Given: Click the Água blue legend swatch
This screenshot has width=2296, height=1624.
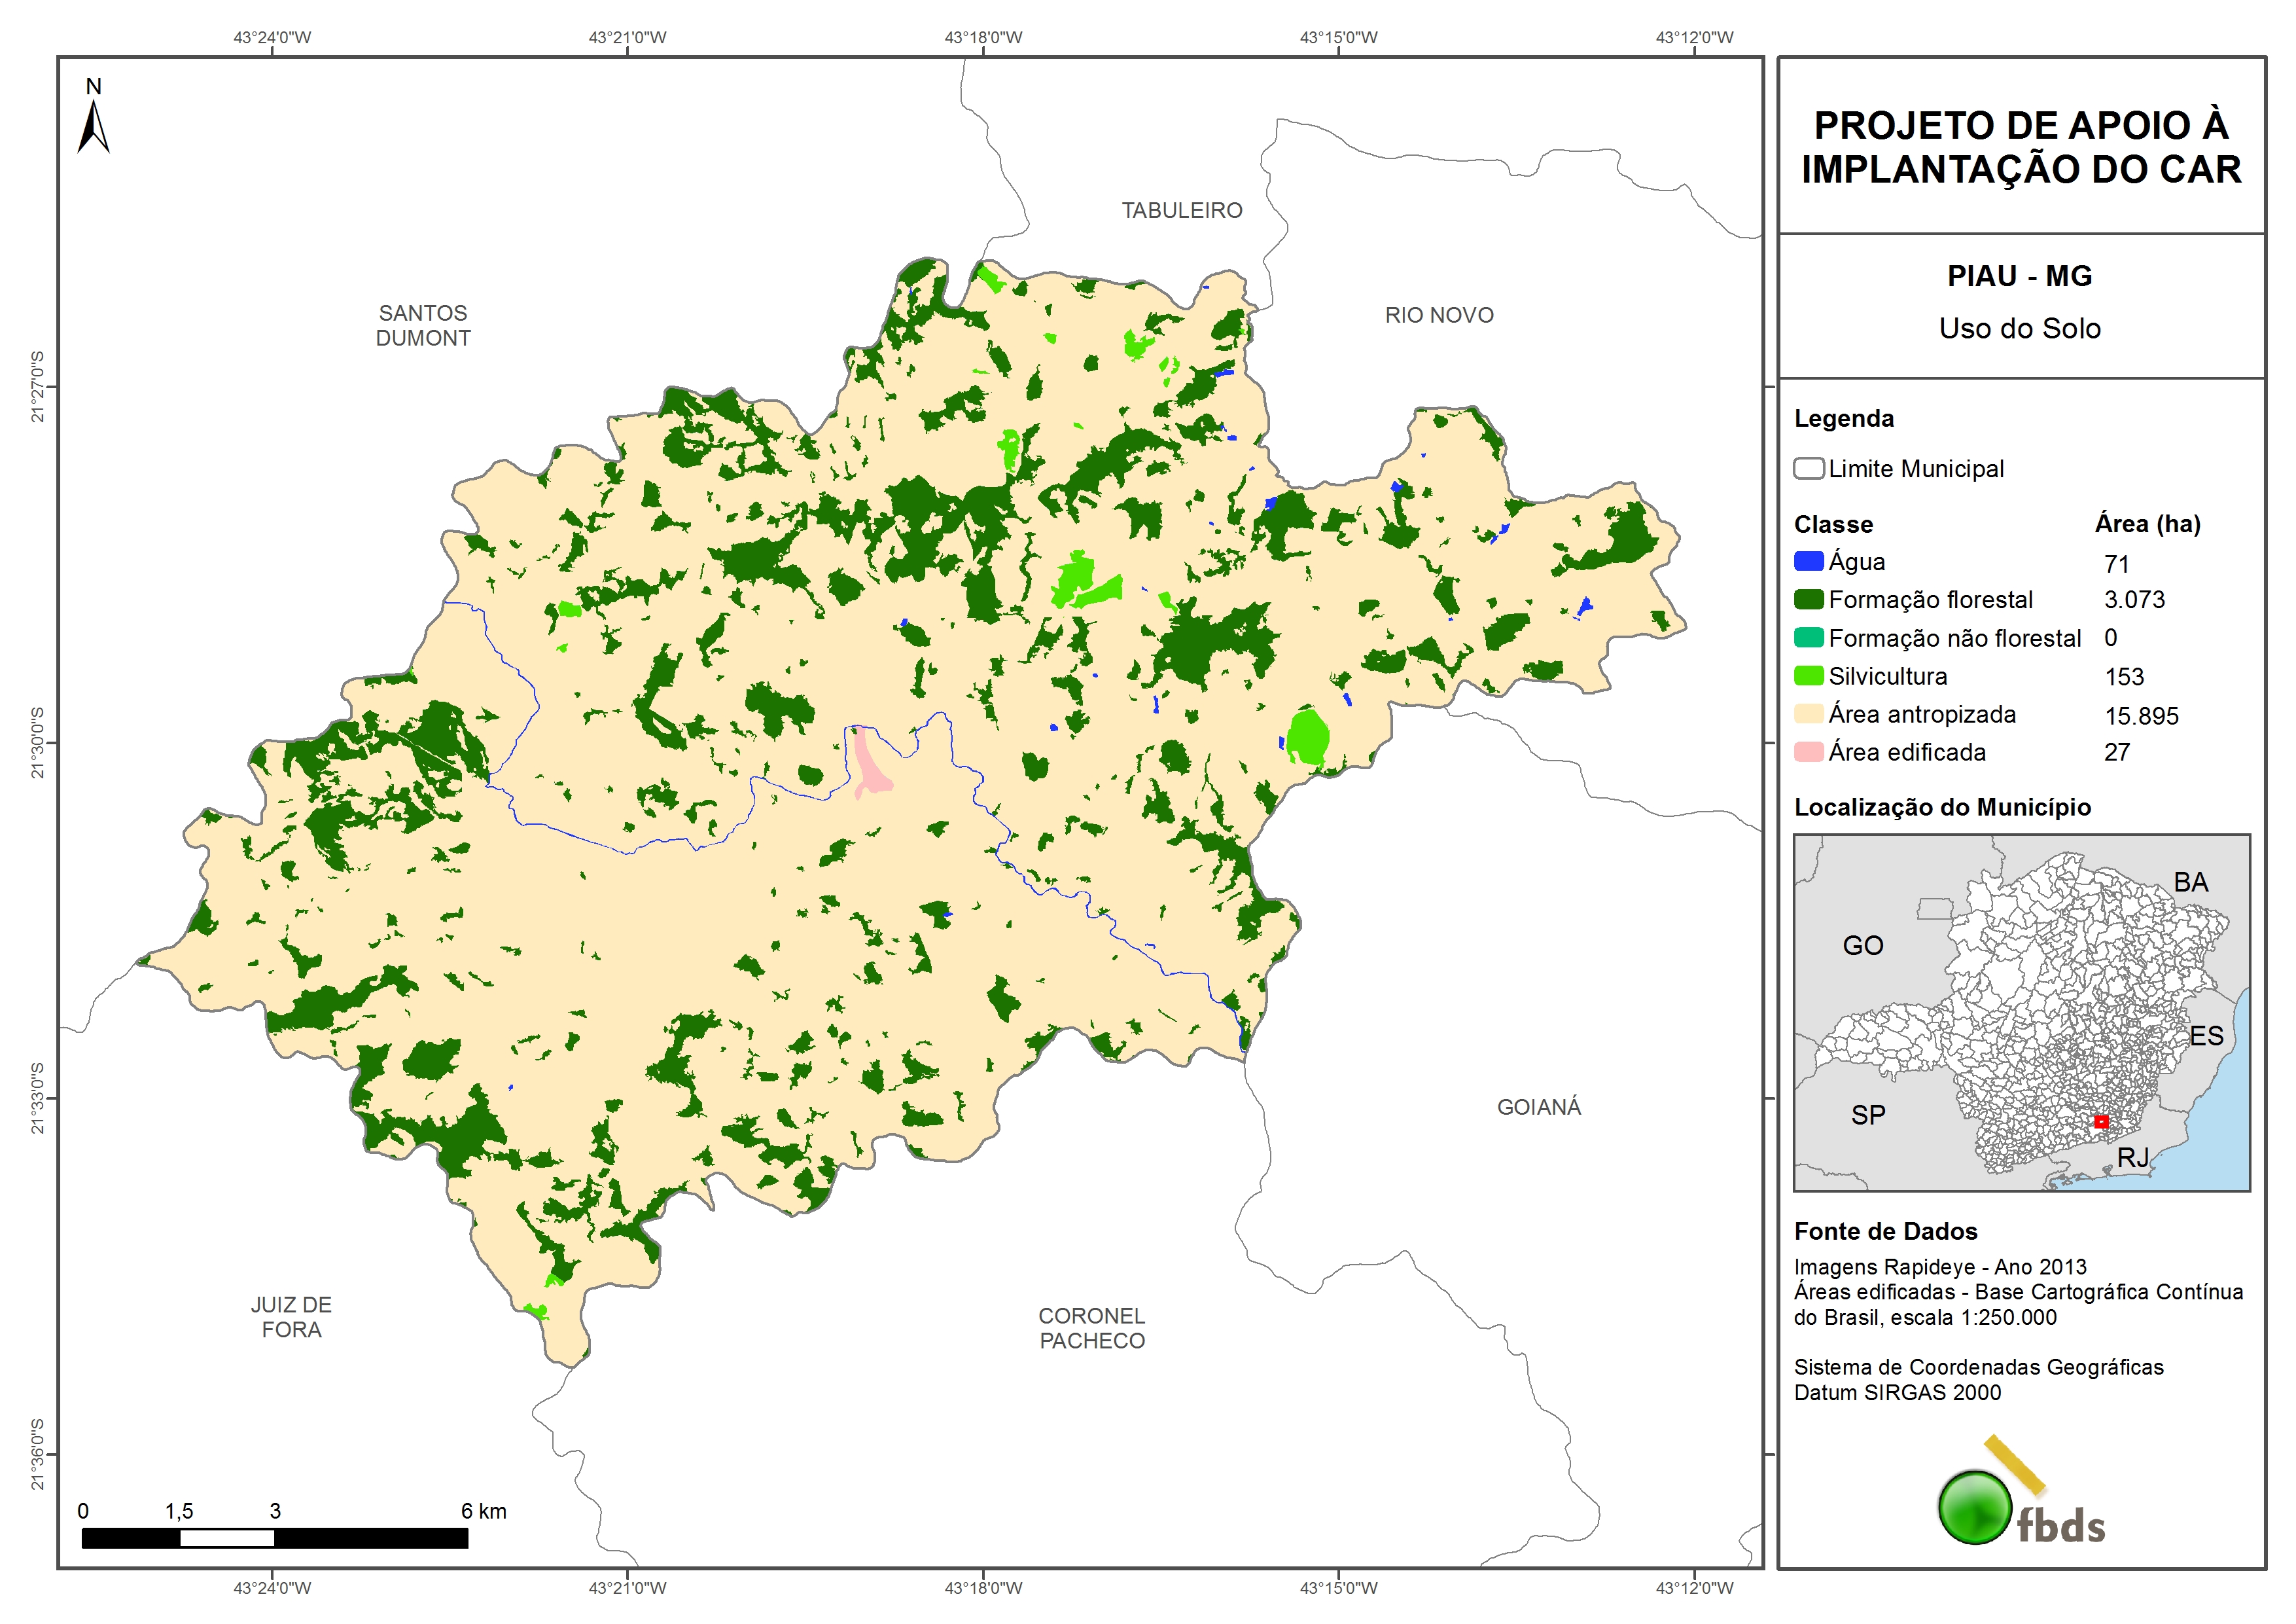Looking at the screenshot, I should point(1808,562).
